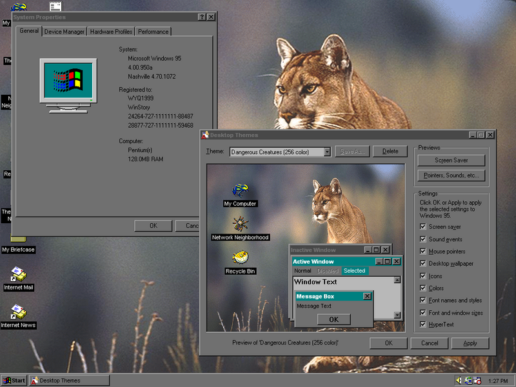Open the Internet Mail desktop icon
Screen dimensions: 516x387
(x=18, y=275)
